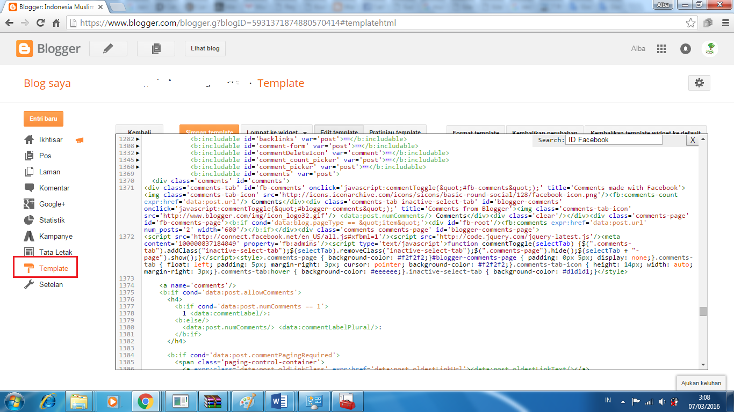Click the Simpan template button
Image resolution: width=734 pixels, height=412 pixels.
click(209, 130)
